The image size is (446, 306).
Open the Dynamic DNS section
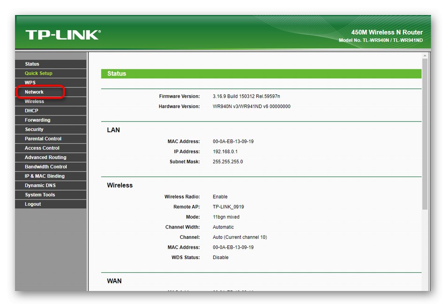coord(39,185)
